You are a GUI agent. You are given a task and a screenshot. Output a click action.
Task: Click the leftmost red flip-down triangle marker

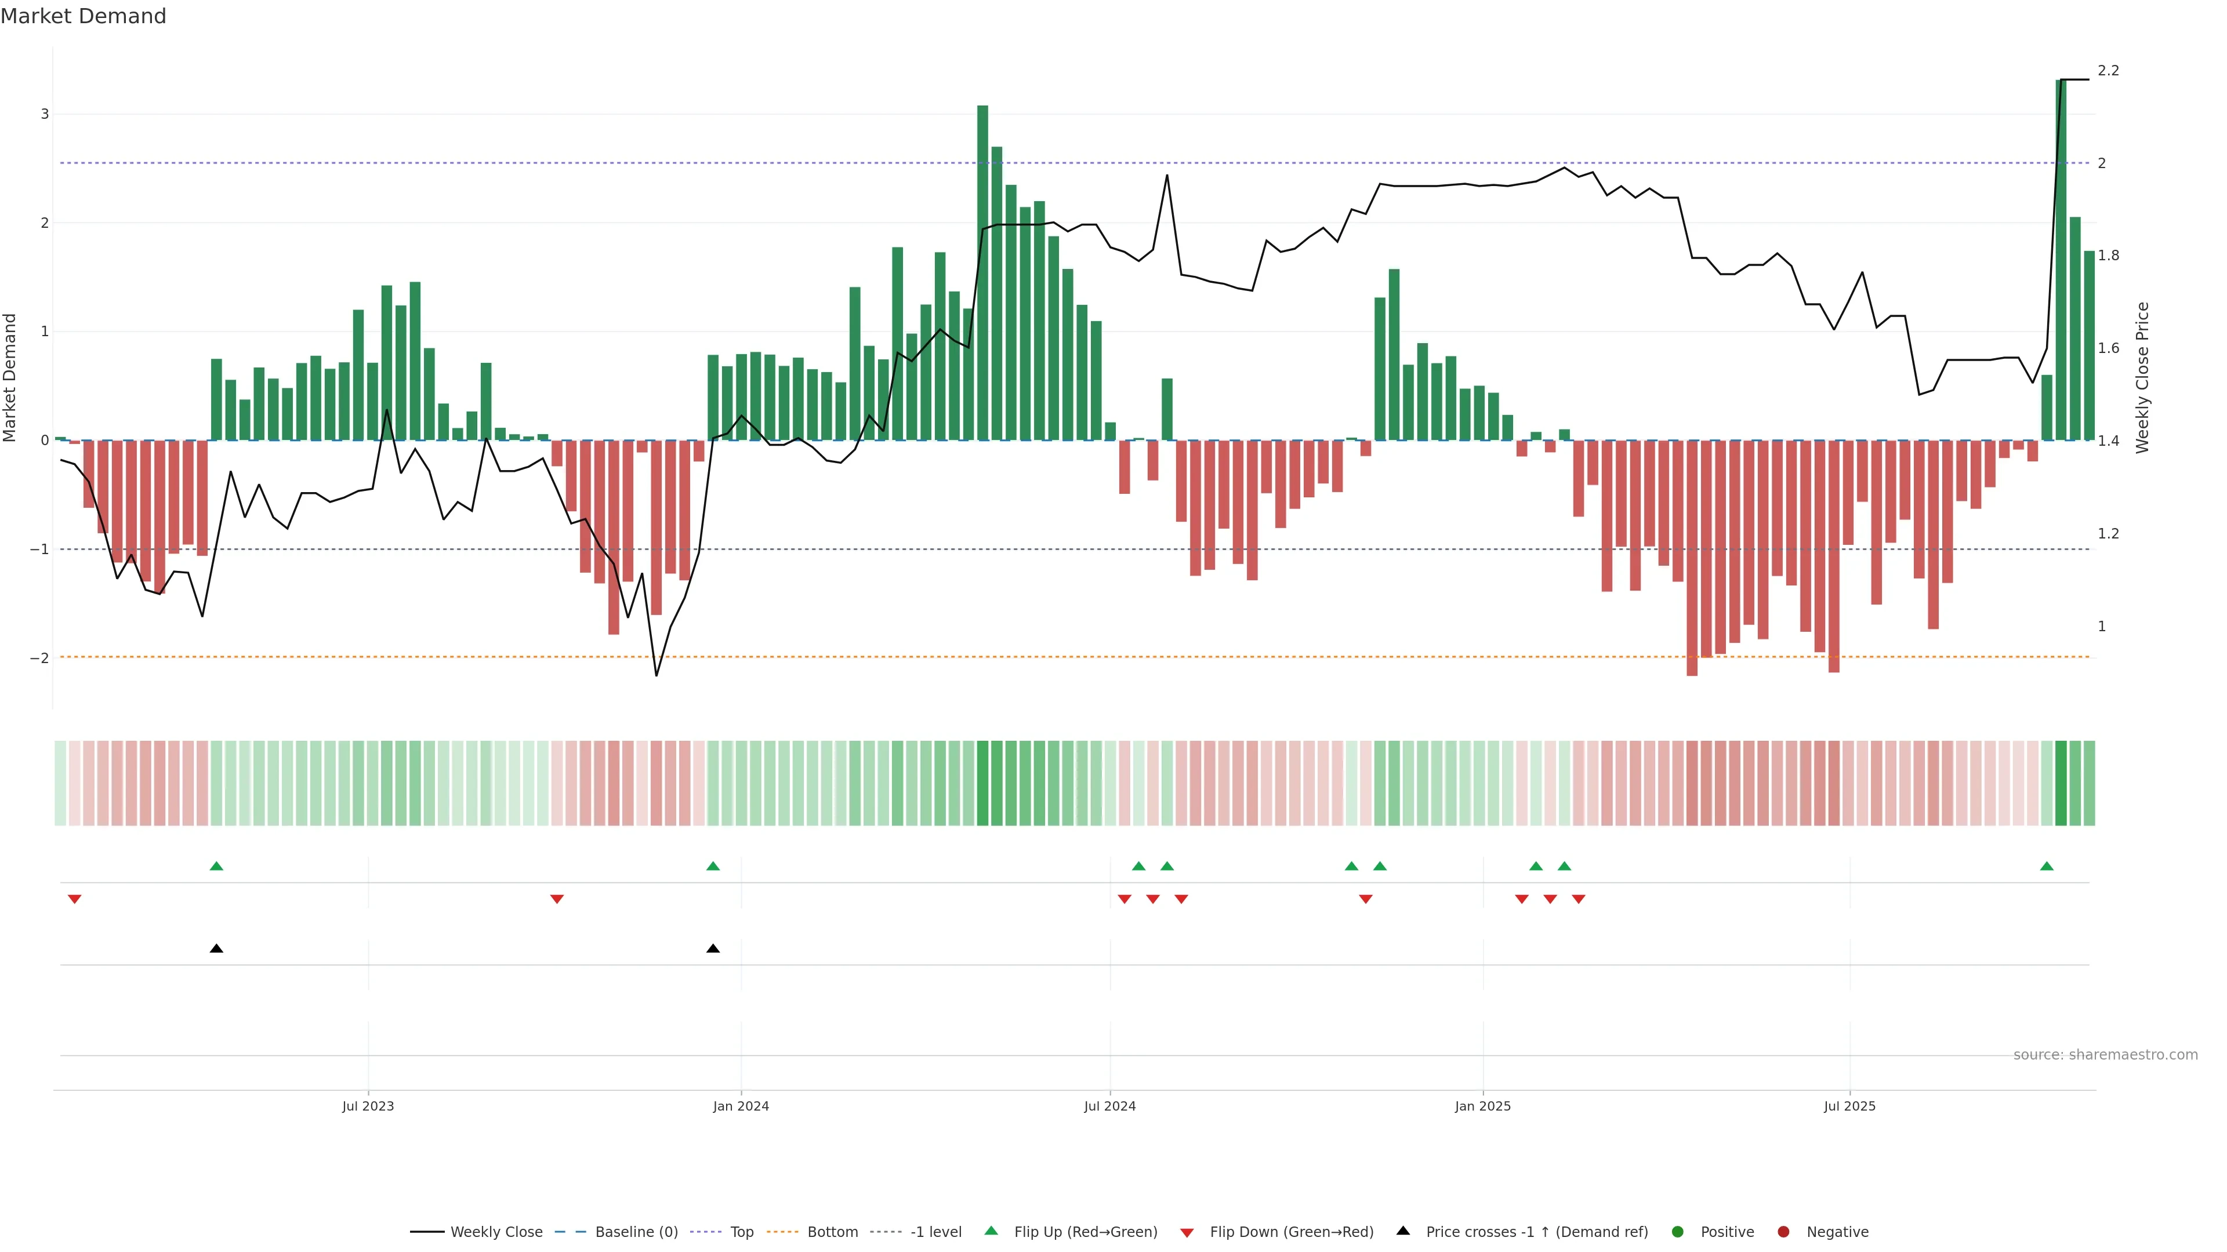pos(74,900)
